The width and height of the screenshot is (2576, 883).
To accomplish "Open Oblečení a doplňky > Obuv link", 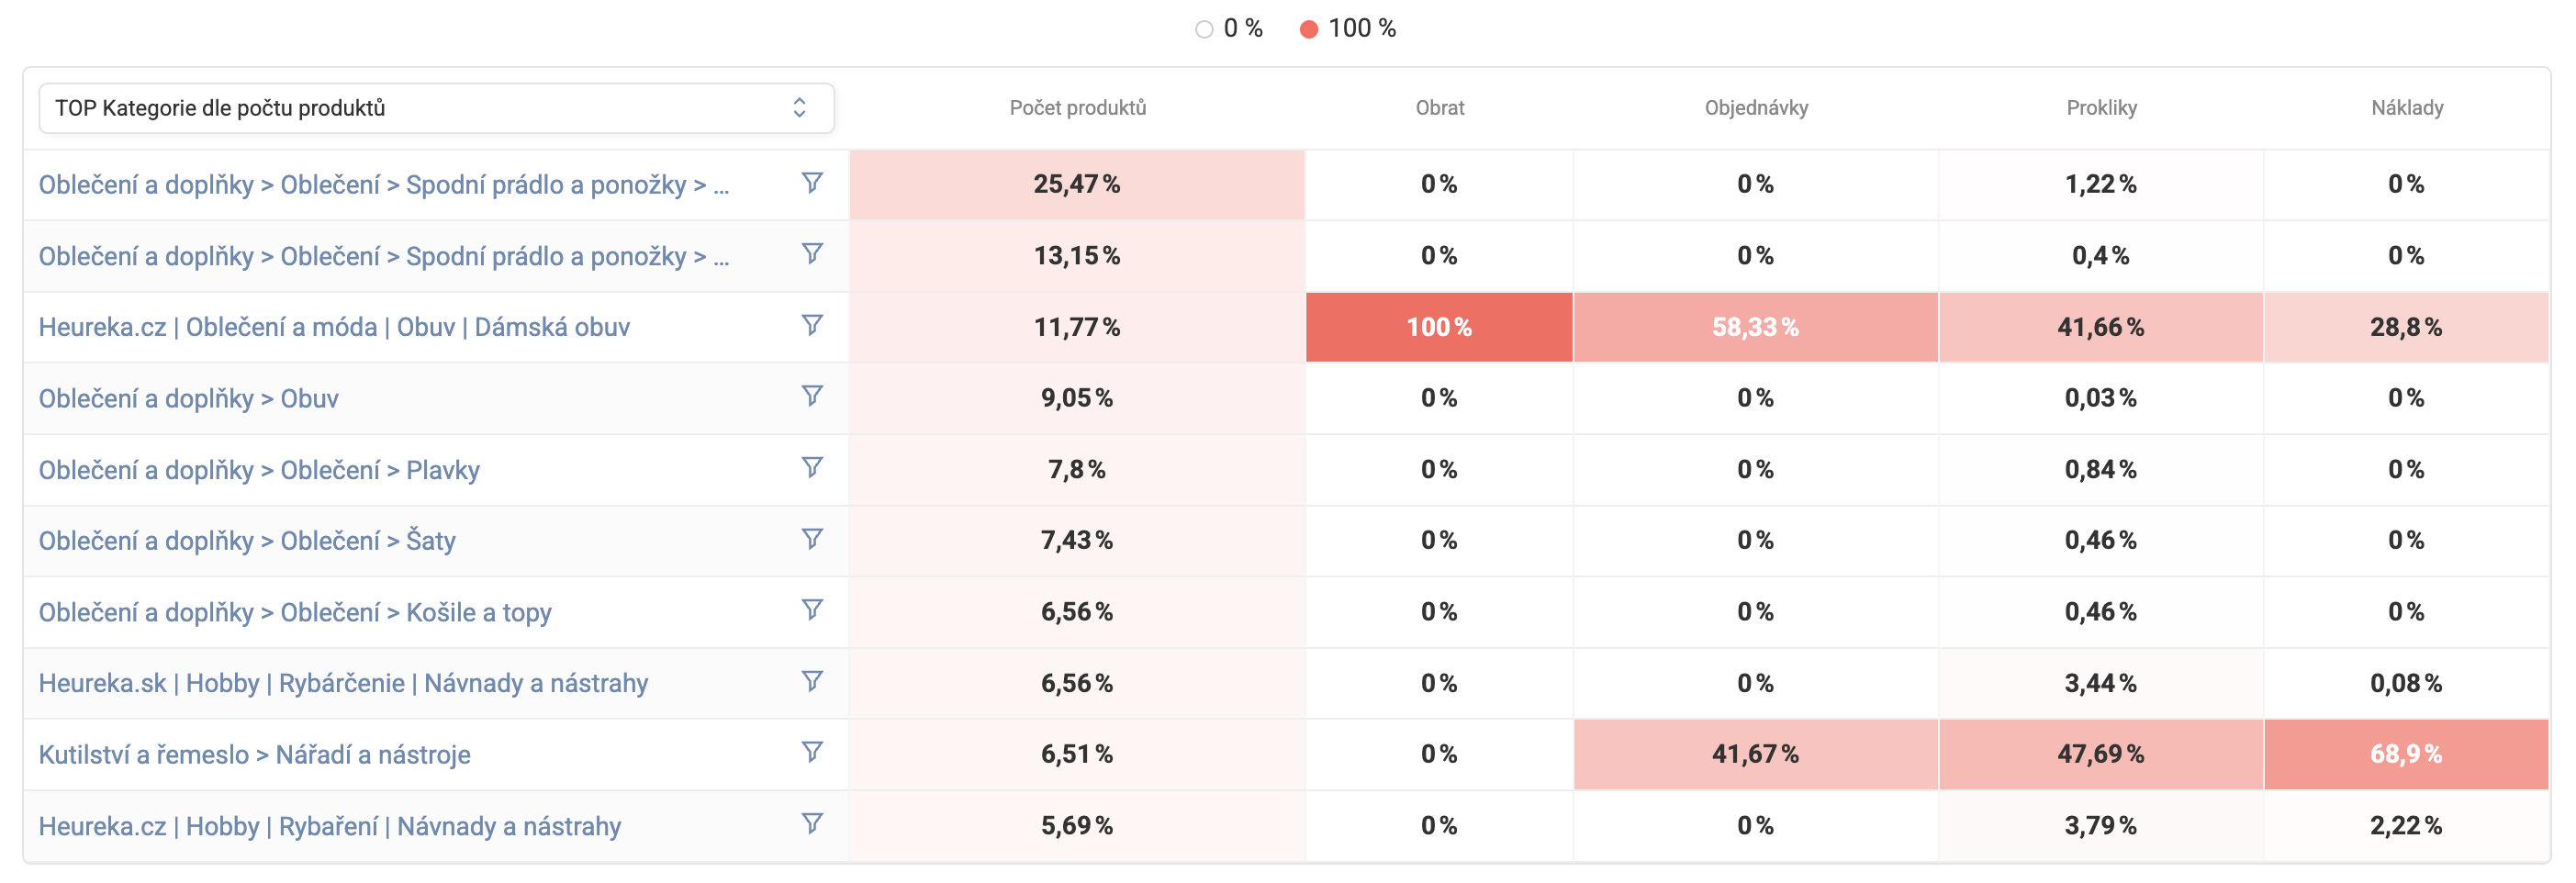I will 189,398.
